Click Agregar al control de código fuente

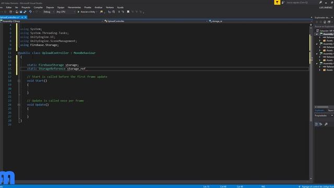[x=316, y=186]
